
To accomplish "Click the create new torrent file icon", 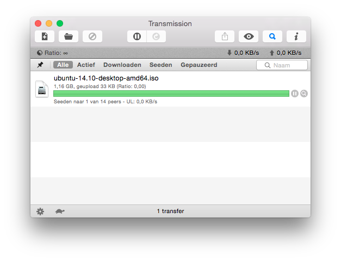I will [x=45, y=36].
